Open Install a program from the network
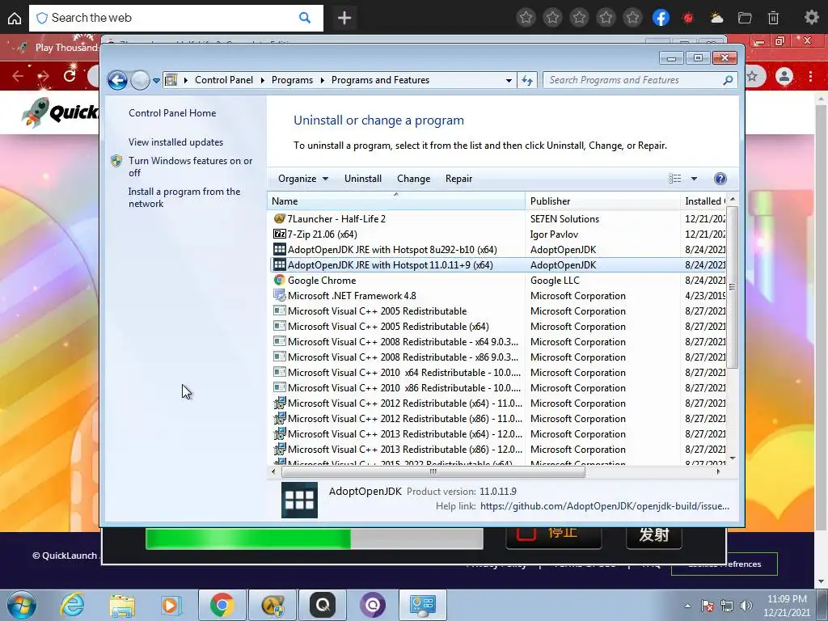The image size is (828, 621). click(x=184, y=197)
